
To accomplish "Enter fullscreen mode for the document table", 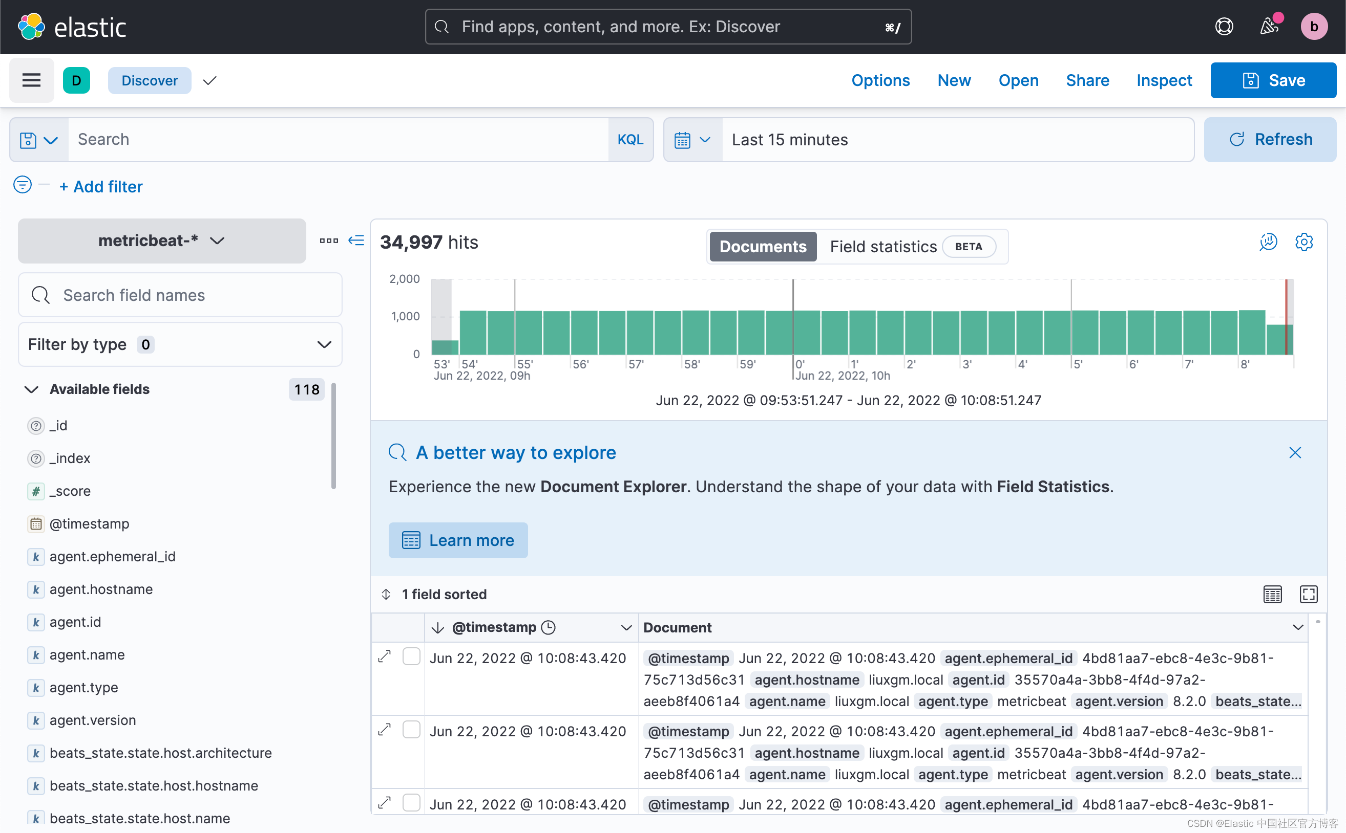I will [1309, 594].
